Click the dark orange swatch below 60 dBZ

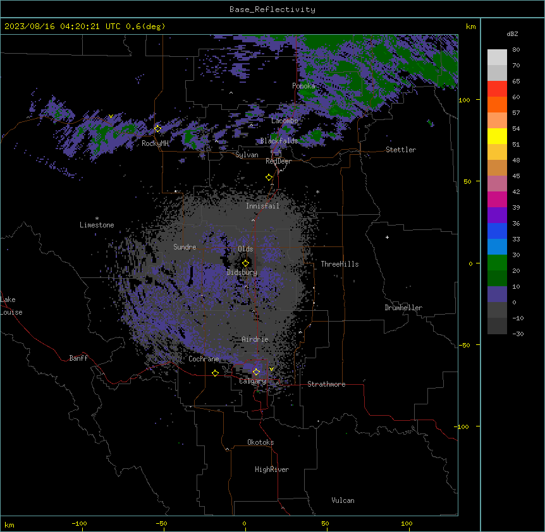(x=497, y=104)
